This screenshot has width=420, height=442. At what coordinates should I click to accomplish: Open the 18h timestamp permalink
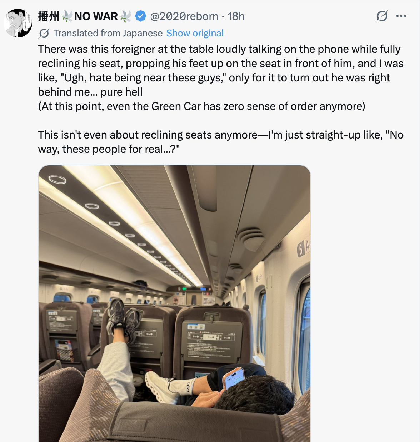click(236, 16)
